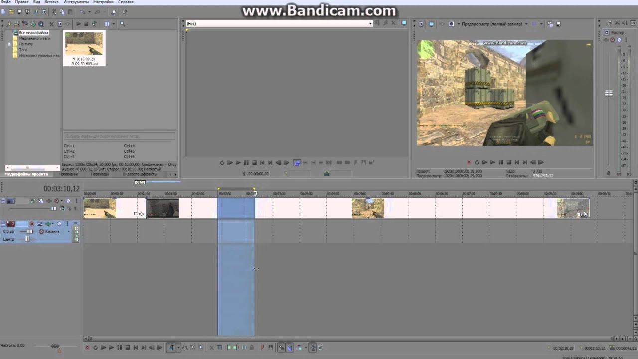Screen dimensions: 638x359
Task: Open the Настройки menu
Action: [103, 2]
